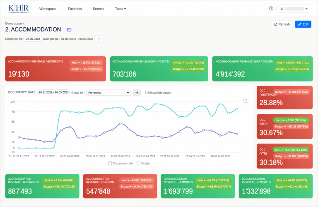Image resolution: width=318 pixels, height=207 pixels.
Task: Click the Nm1SD +1.1% badge
Action: [189, 63]
